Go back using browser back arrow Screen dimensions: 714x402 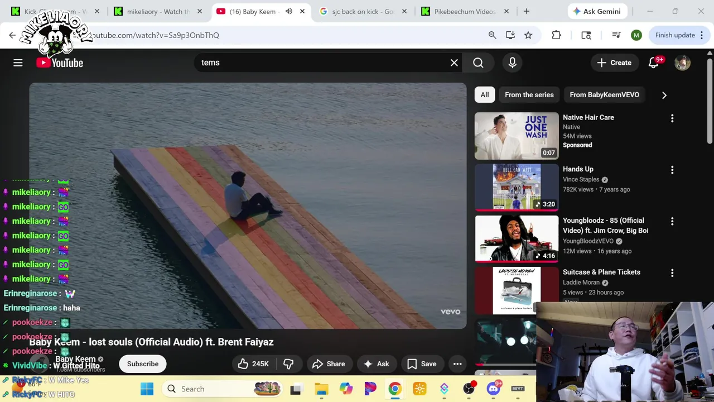coord(12,35)
